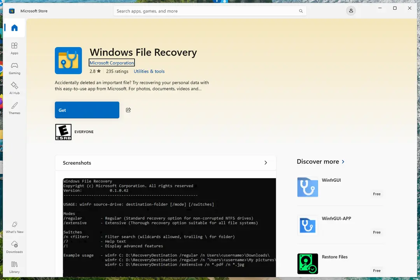The height and width of the screenshot is (280, 420).
Task: Click the Windows File Recovery app icon
Action: (x=68, y=61)
